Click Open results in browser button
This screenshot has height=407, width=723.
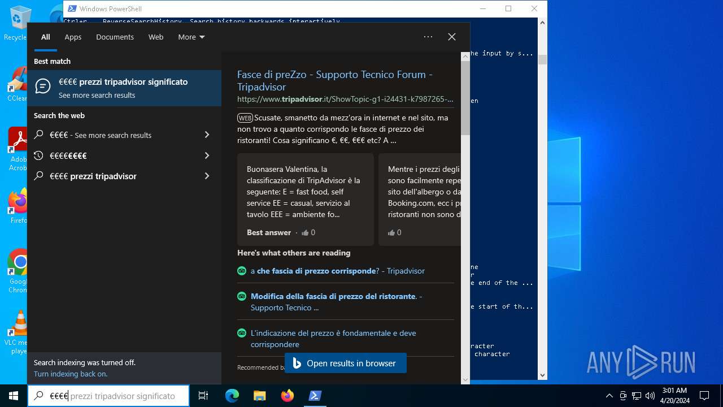tap(346, 363)
